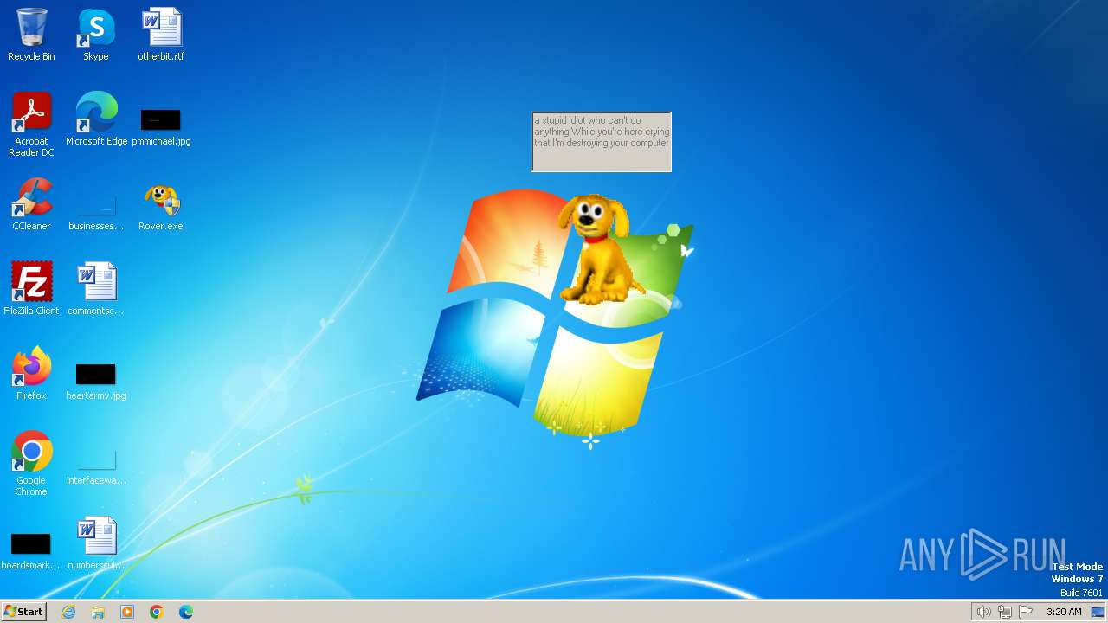Open the volume speaker tray icon
The image size is (1108, 623).
tap(983, 612)
